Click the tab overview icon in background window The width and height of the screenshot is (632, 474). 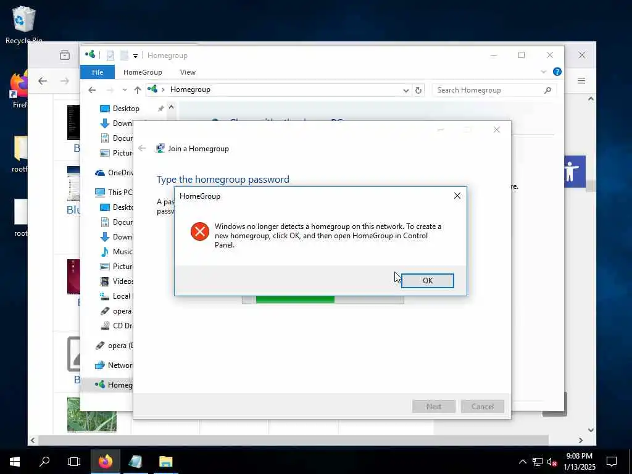click(x=64, y=55)
